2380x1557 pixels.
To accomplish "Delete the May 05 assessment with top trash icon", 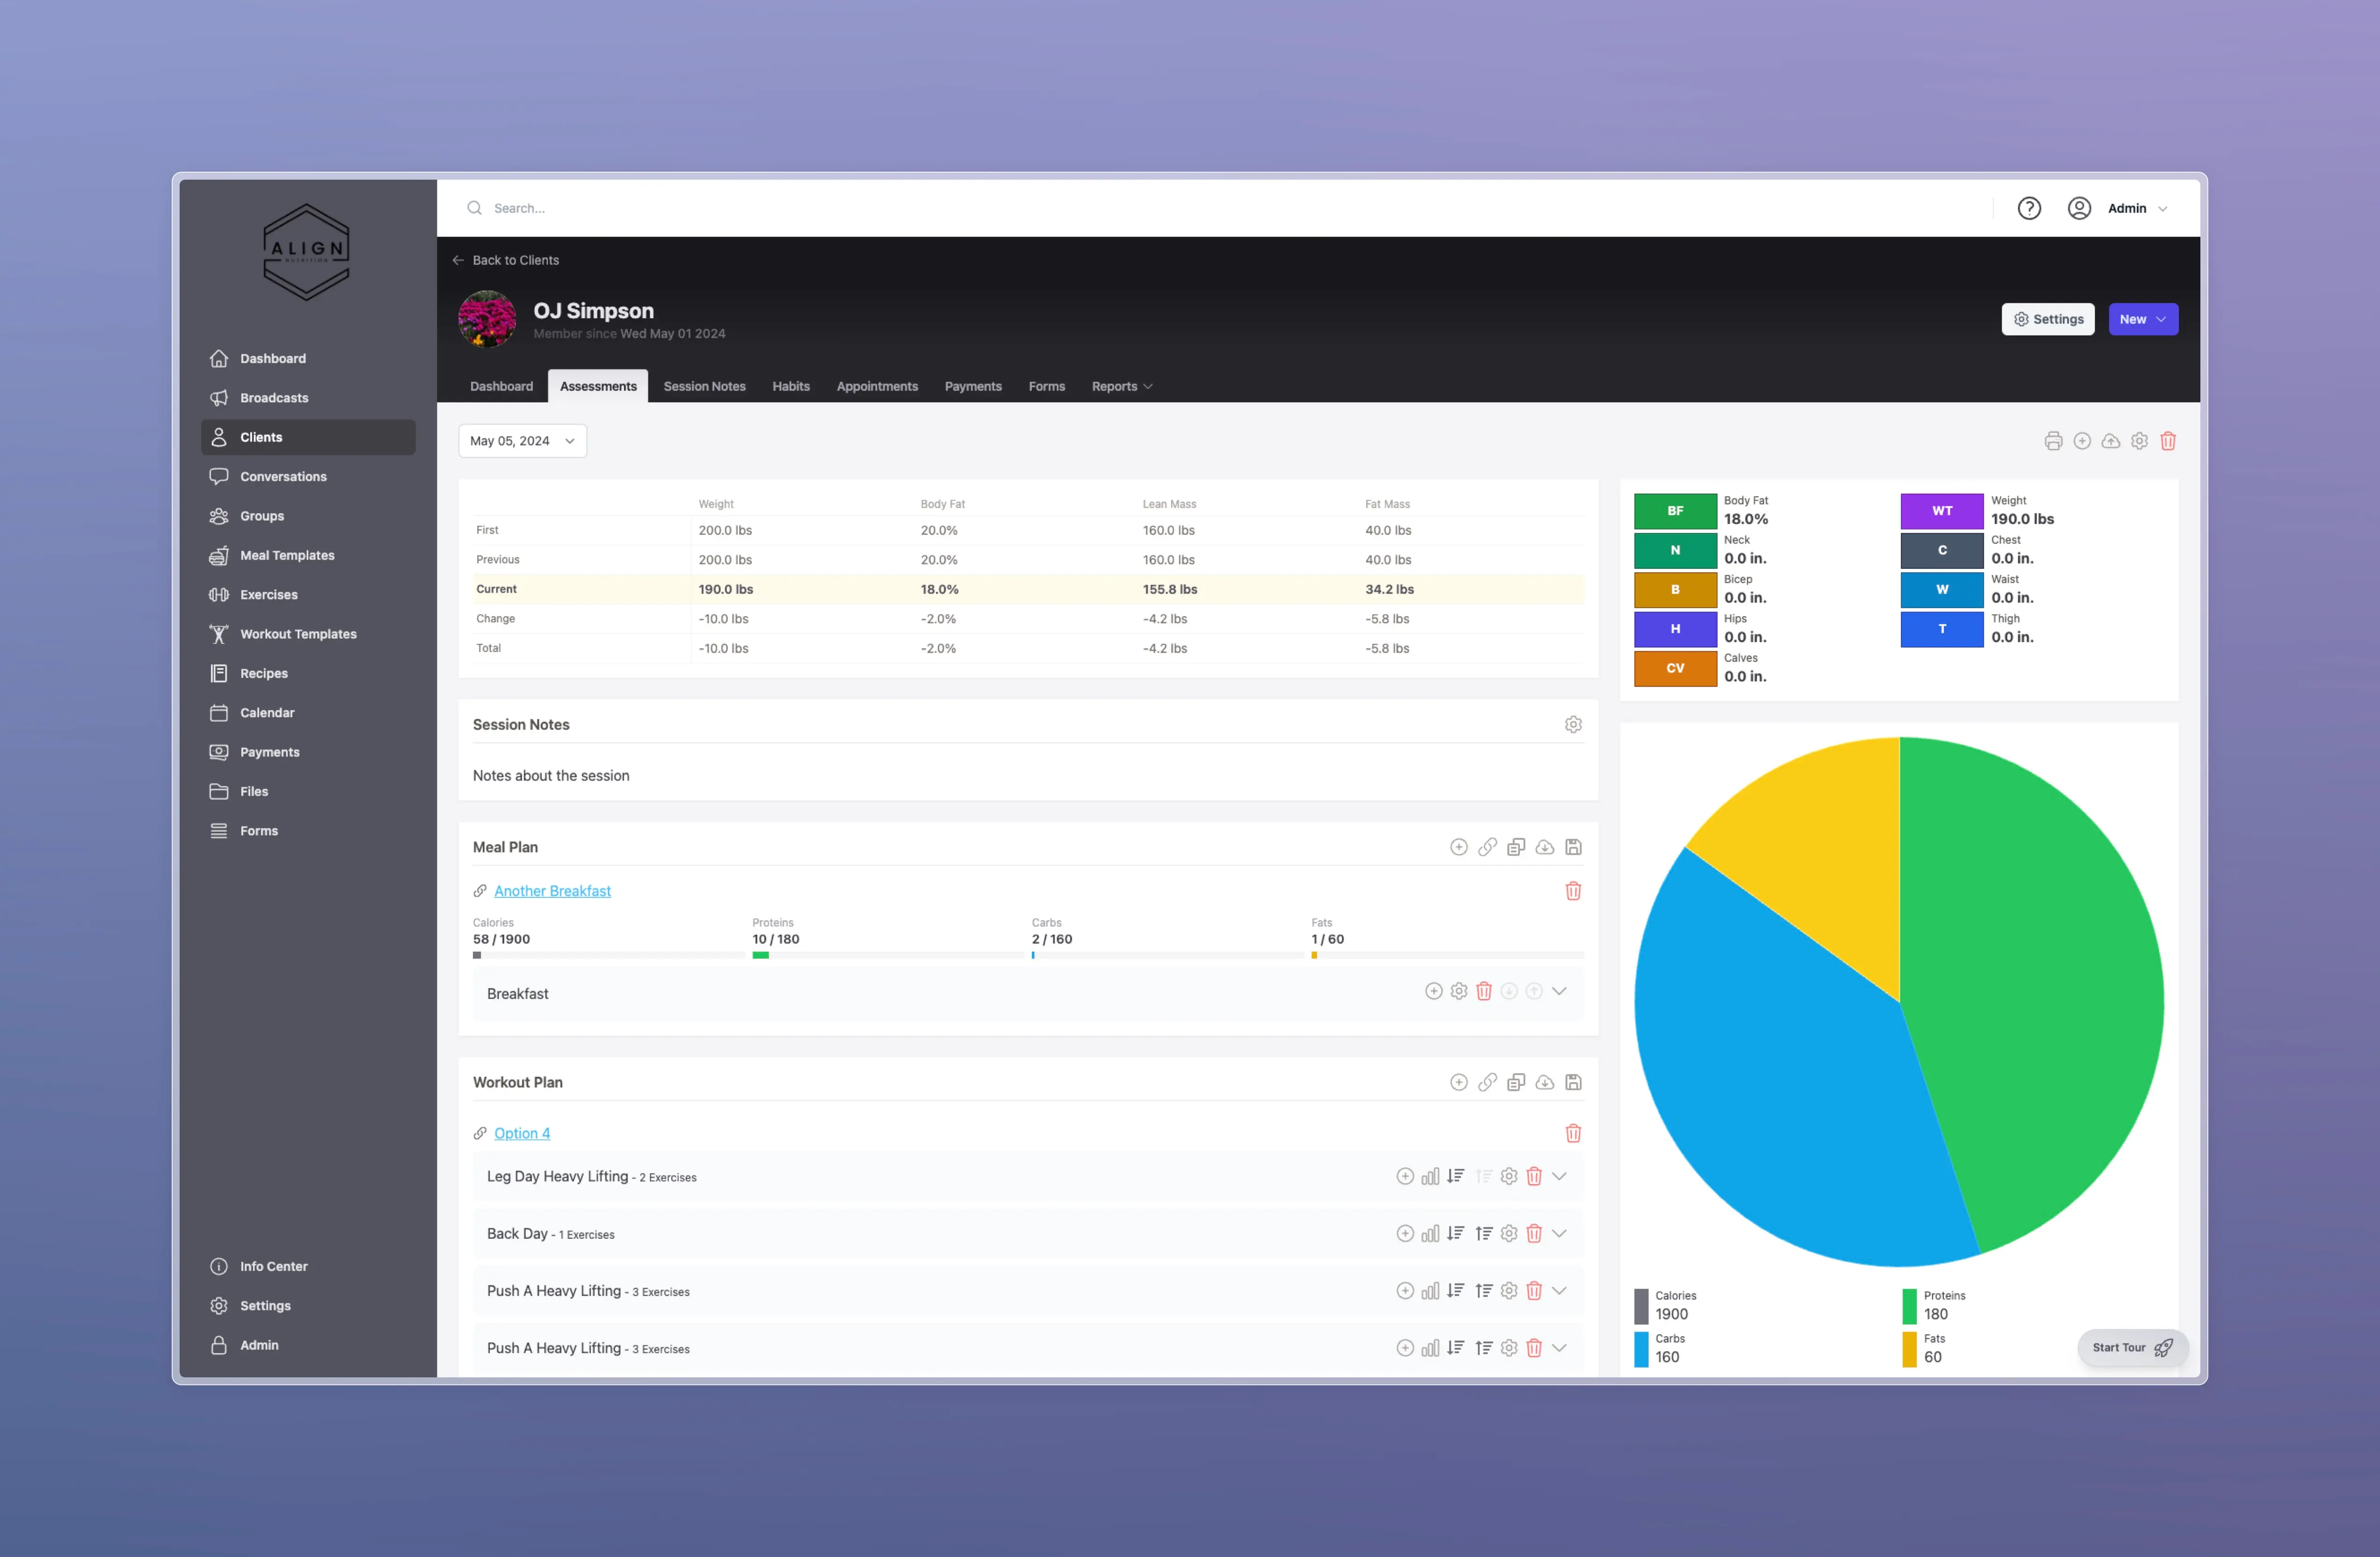I will pos(2168,441).
